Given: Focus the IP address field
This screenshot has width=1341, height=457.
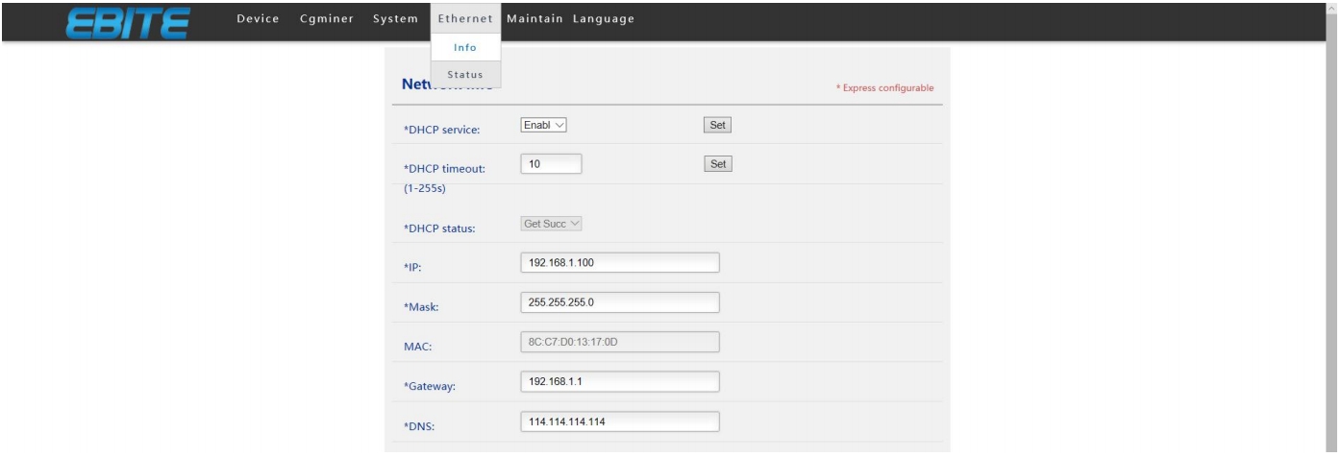Looking at the screenshot, I should (x=619, y=263).
